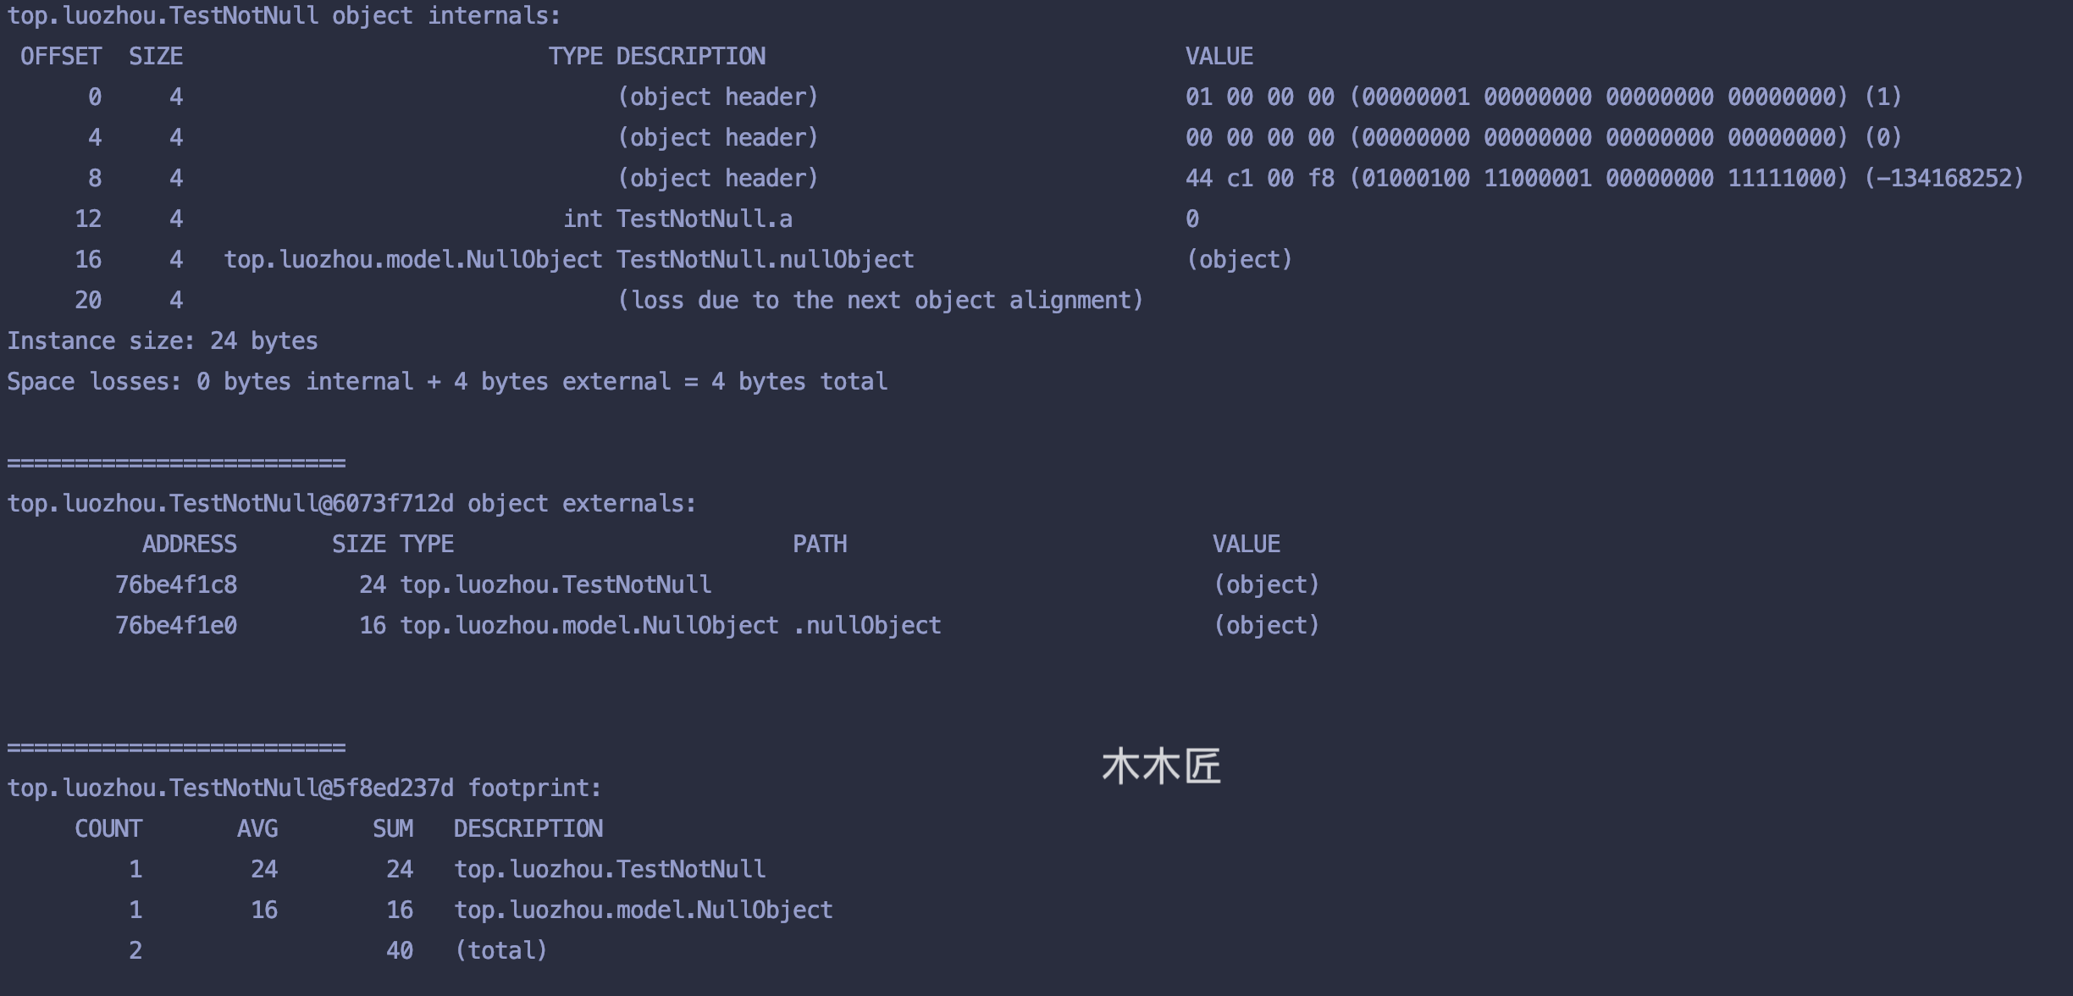Image resolution: width=2073 pixels, height=996 pixels.
Task: Click the "(total)" footprint row label
Action: (x=500, y=951)
